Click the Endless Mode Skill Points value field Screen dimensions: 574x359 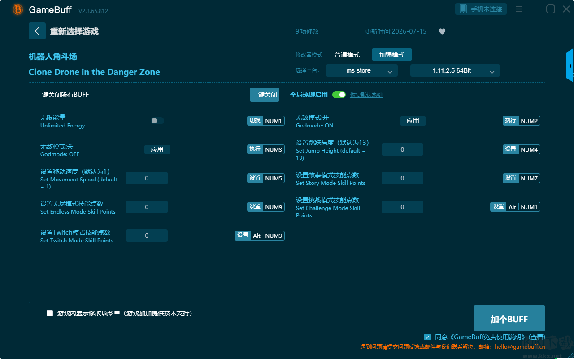point(147,207)
